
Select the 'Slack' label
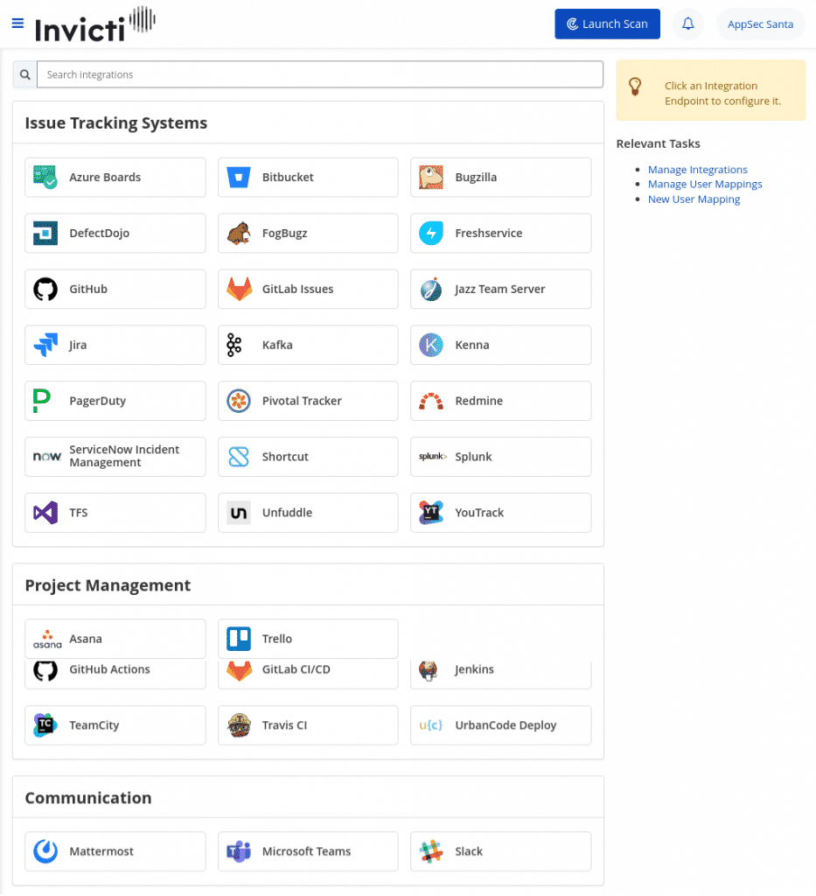pos(469,851)
